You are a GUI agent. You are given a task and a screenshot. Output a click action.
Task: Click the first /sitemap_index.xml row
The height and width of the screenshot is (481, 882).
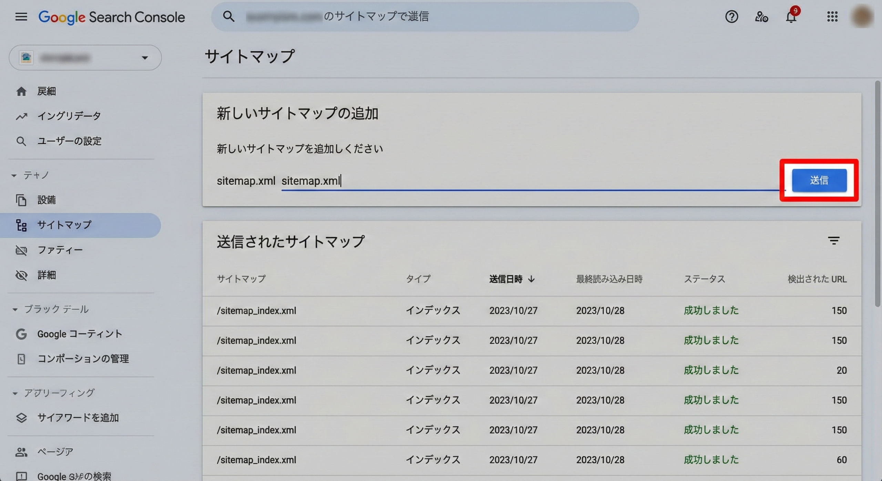(256, 311)
